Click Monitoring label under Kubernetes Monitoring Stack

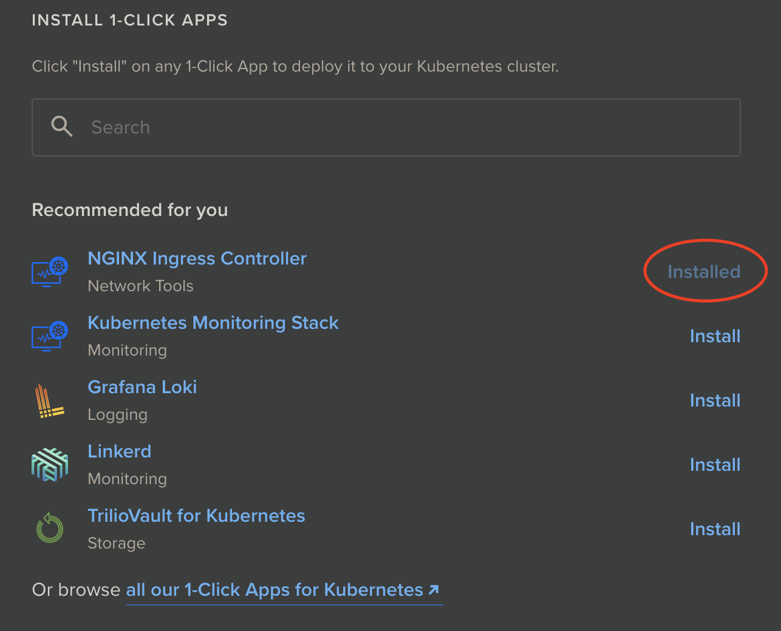(128, 350)
